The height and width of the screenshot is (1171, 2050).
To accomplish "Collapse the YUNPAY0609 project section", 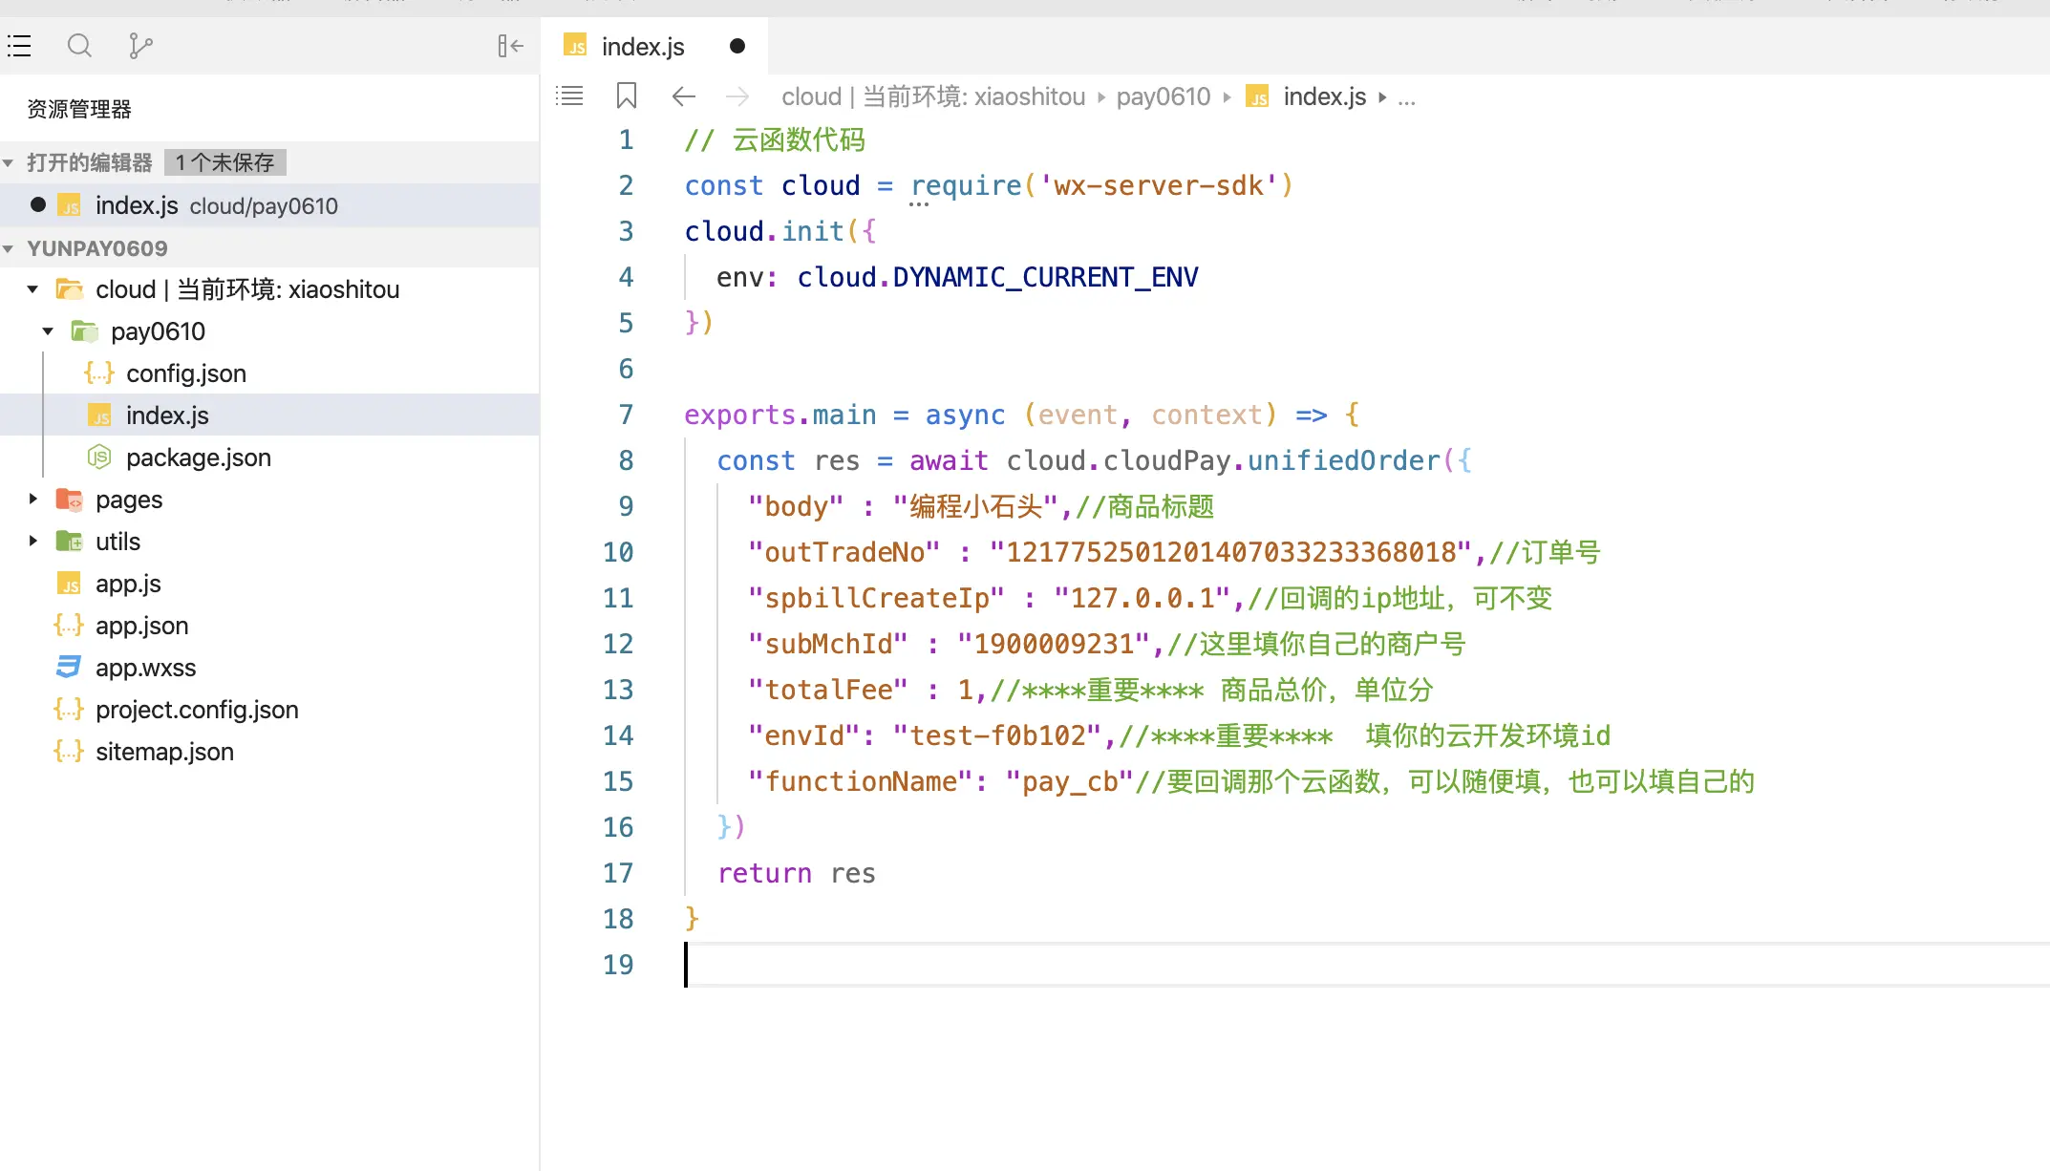I will coord(9,248).
